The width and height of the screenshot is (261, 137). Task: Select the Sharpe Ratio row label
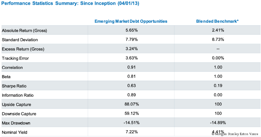pos(14,86)
